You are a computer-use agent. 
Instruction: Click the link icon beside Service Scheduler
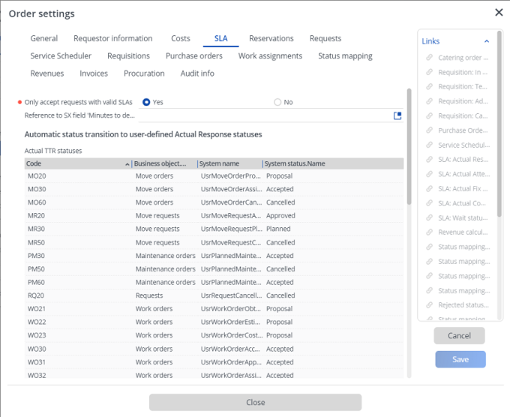pos(429,145)
